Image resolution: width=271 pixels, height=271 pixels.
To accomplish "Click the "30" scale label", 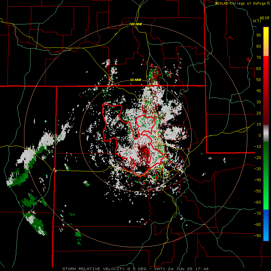I will click(x=259, y=102).
